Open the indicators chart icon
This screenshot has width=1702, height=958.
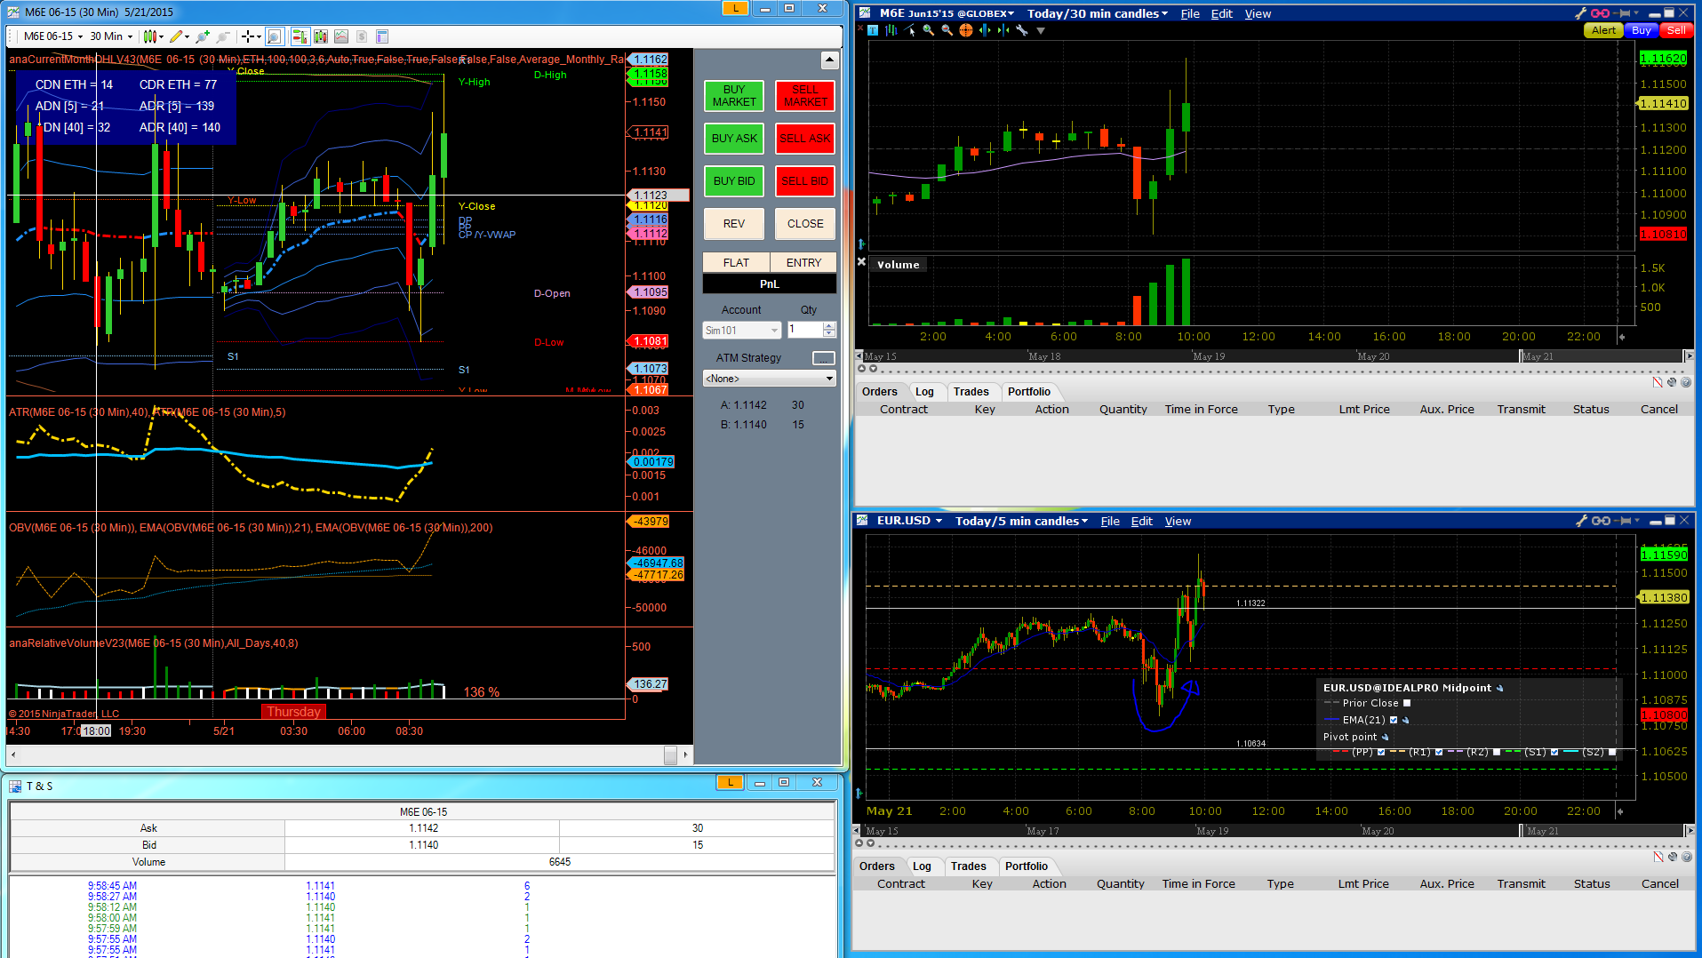(341, 36)
